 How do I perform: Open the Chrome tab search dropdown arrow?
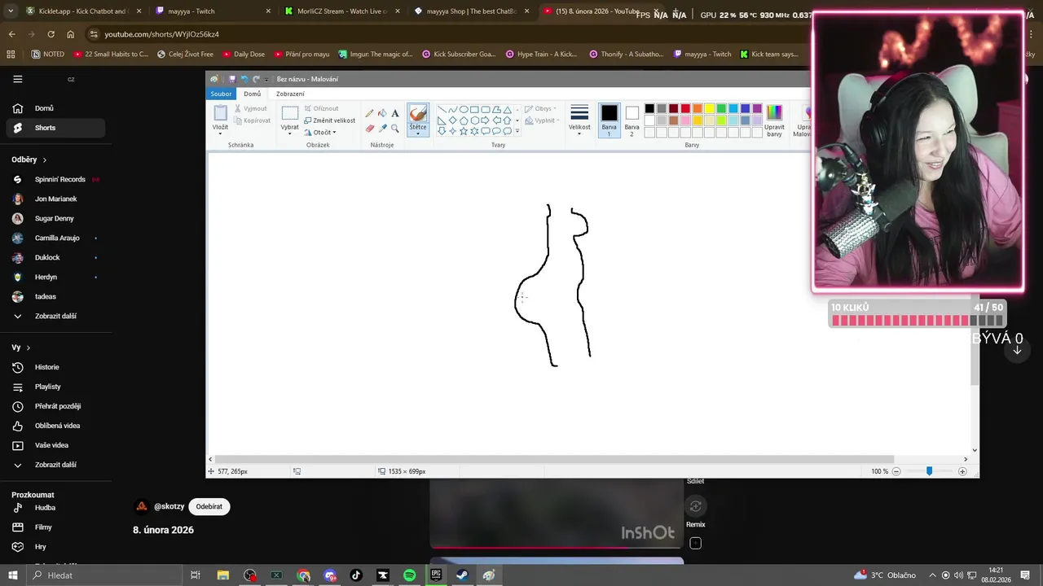[11, 11]
